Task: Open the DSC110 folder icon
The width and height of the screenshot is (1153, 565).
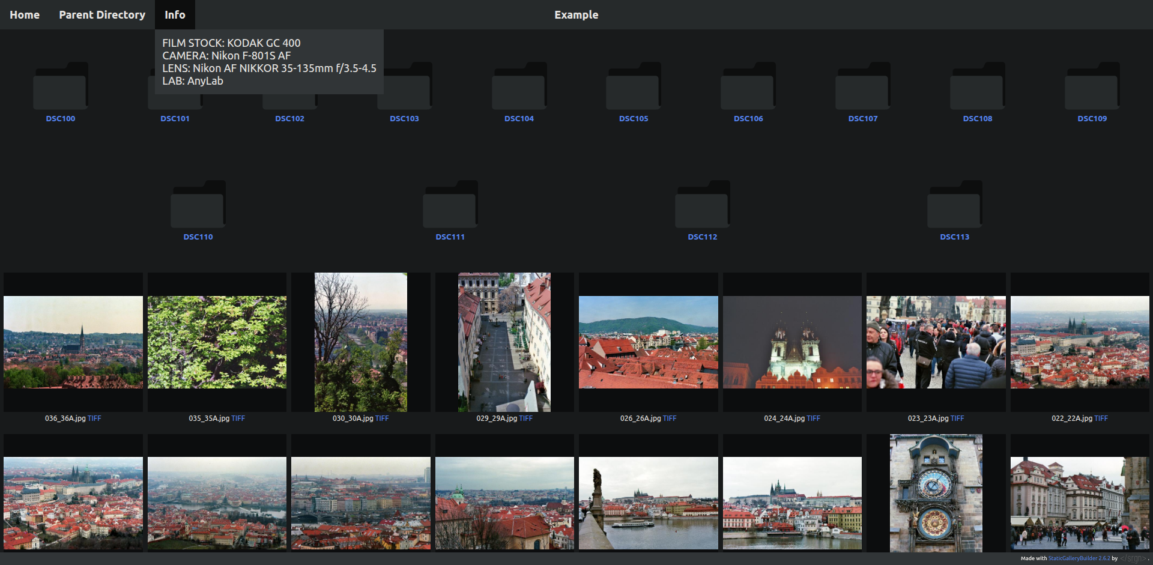Action: pos(198,204)
